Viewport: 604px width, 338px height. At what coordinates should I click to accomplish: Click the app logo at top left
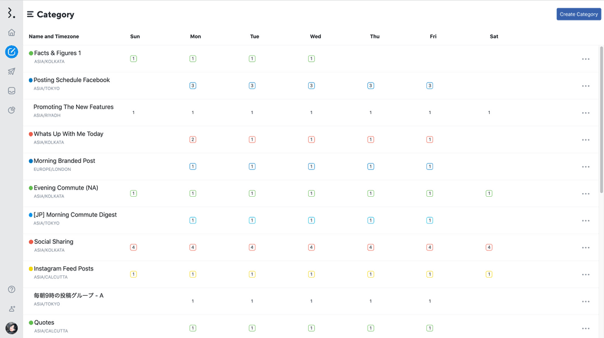pyautogui.click(x=11, y=13)
